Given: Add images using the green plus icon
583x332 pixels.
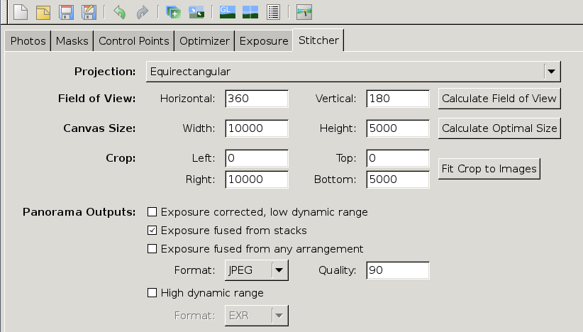Looking at the screenshot, I should point(173,12).
